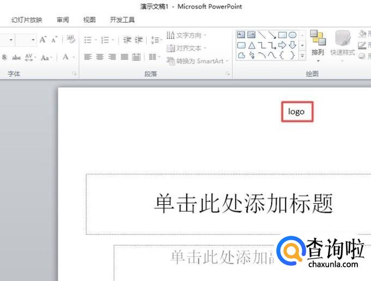The height and width of the screenshot is (281, 371).
Task: Open 对齐文本 align text menu
Action: (x=186, y=48)
